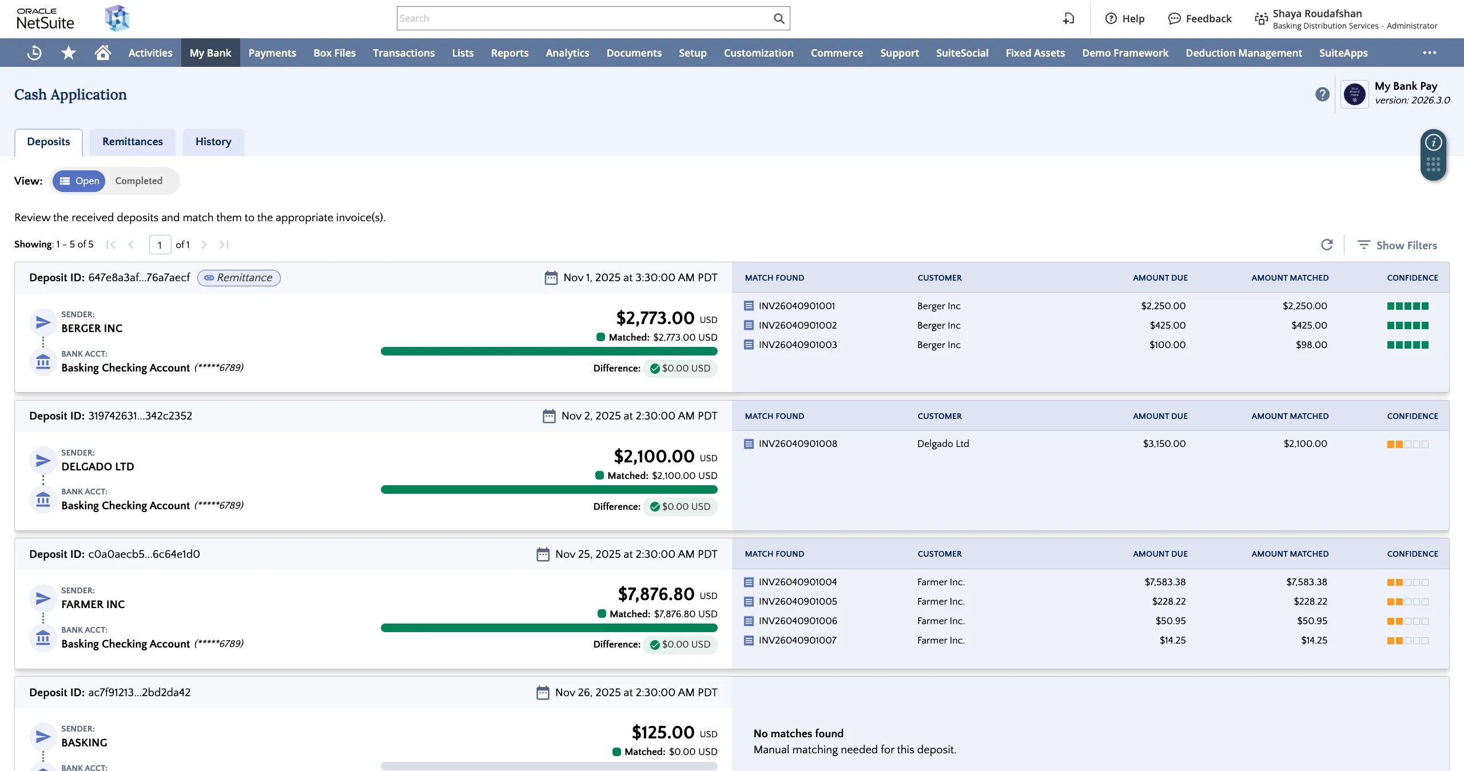Go to the previous page arrow
1464x771 pixels.
[131, 245]
